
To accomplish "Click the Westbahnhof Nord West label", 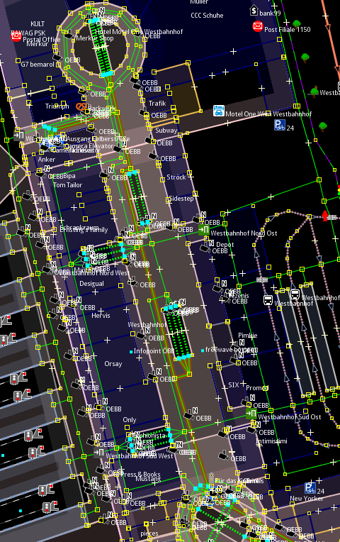I will 95,273.
